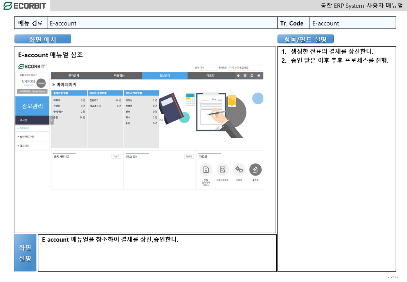407x282 pixels.
Task: Select the 정보관리 tab
Action: [x=165, y=76]
